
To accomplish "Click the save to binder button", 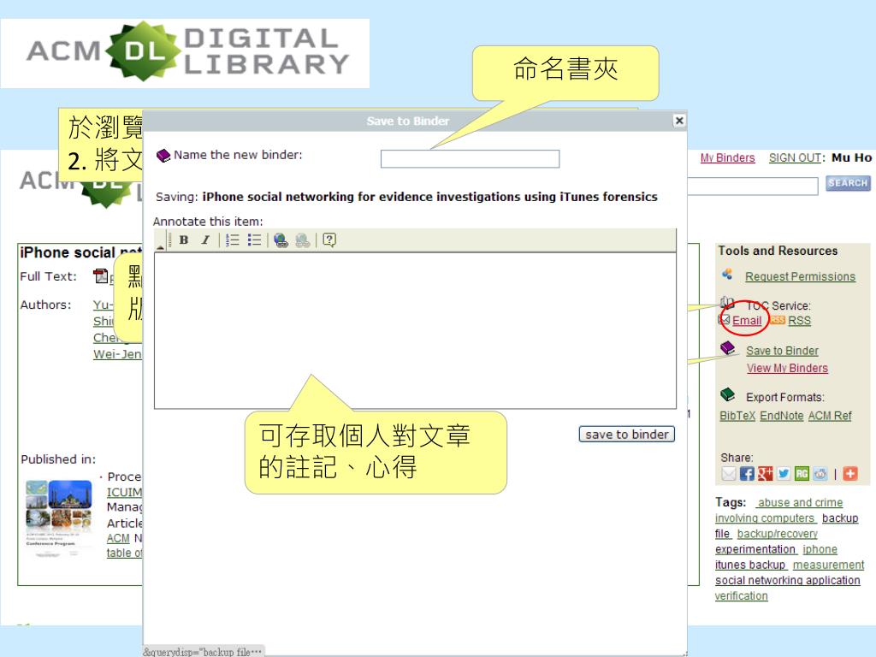I will pyautogui.click(x=627, y=434).
